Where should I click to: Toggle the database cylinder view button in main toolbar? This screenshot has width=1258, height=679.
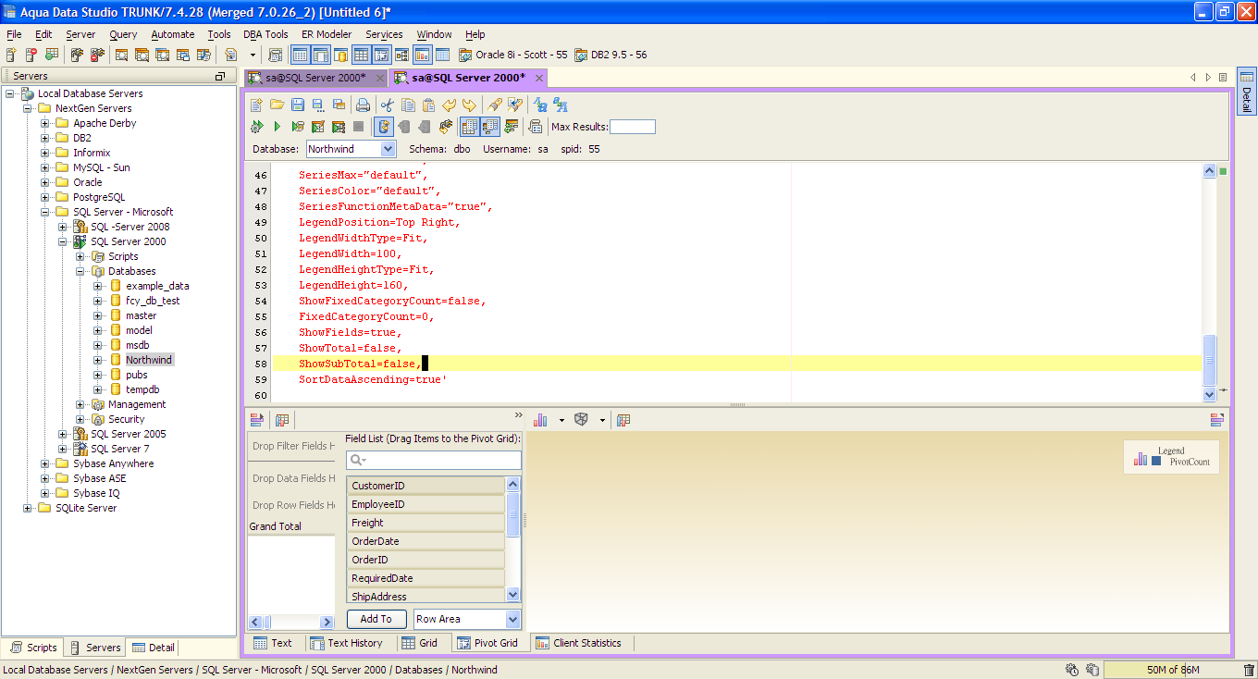coord(341,55)
